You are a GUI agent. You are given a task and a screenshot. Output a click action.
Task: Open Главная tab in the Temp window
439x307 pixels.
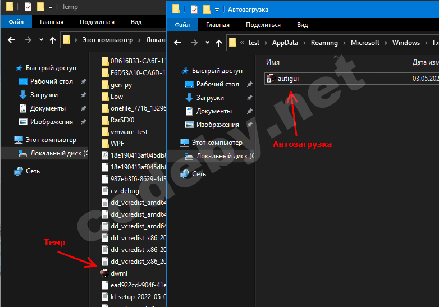(x=52, y=22)
